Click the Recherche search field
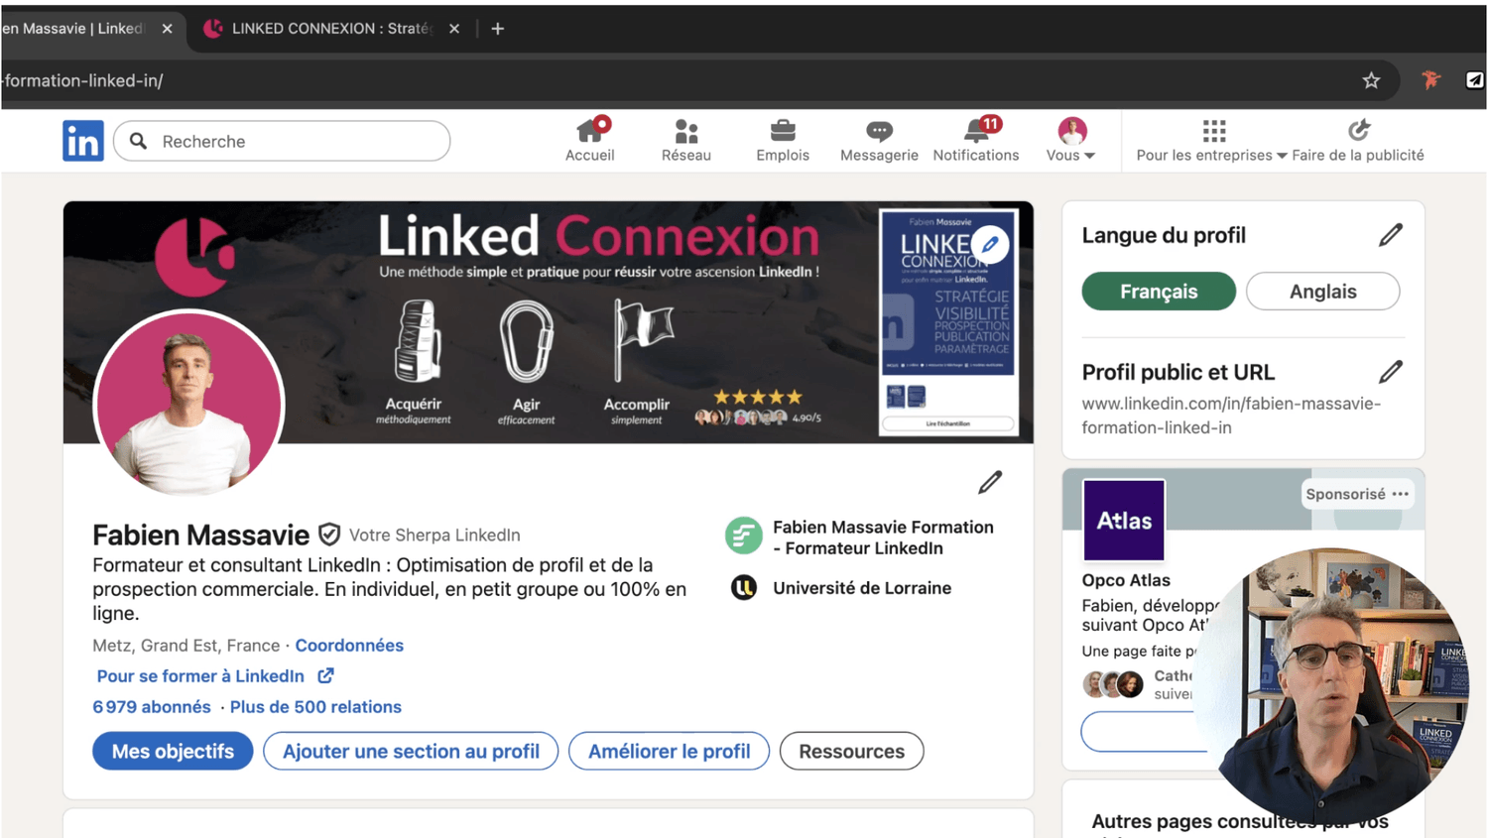The height and width of the screenshot is (838, 1488). [282, 141]
